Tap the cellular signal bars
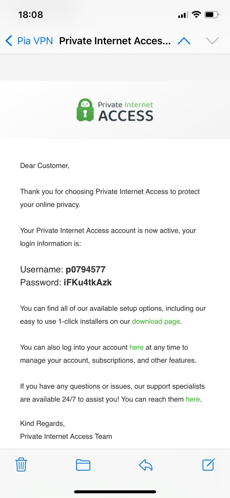 click(183, 15)
